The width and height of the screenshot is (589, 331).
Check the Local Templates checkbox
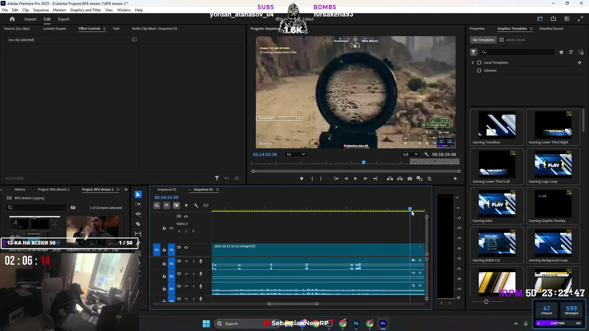tap(479, 63)
